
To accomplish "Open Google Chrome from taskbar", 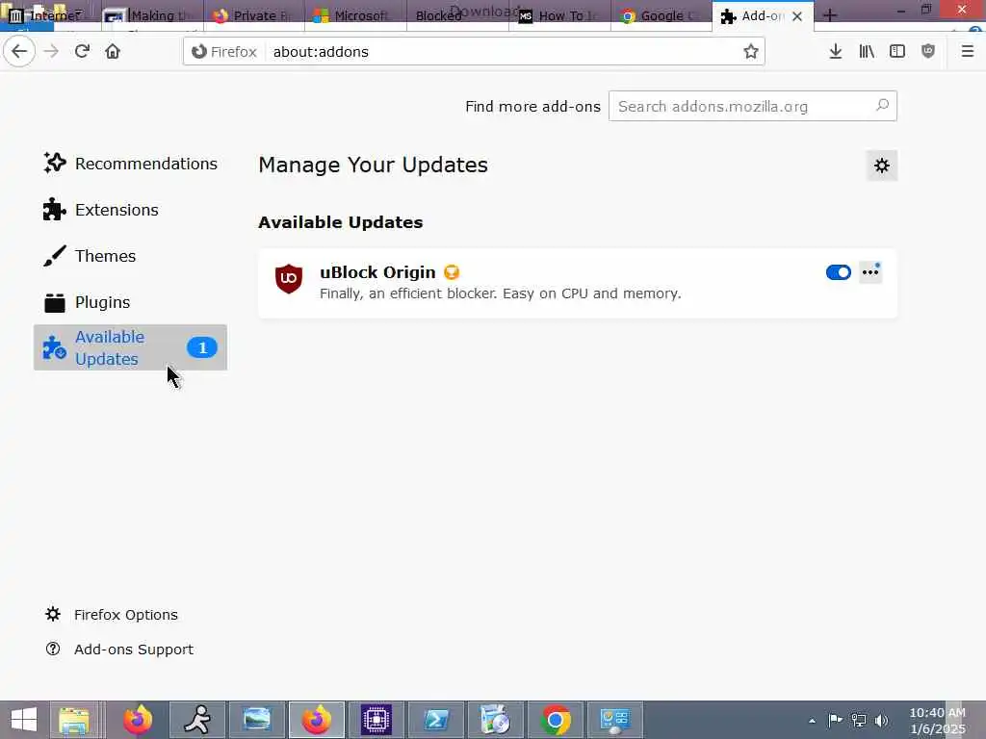I will click(x=556, y=720).
